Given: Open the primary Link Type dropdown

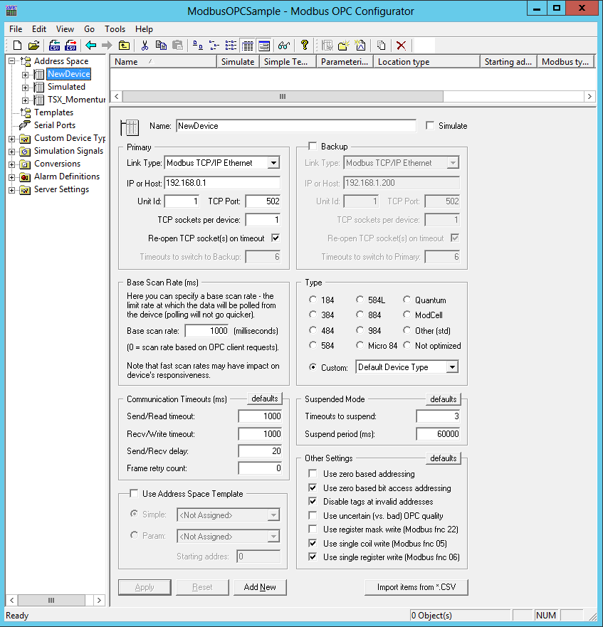Looking at the screenshot, I should coord(273,163).
